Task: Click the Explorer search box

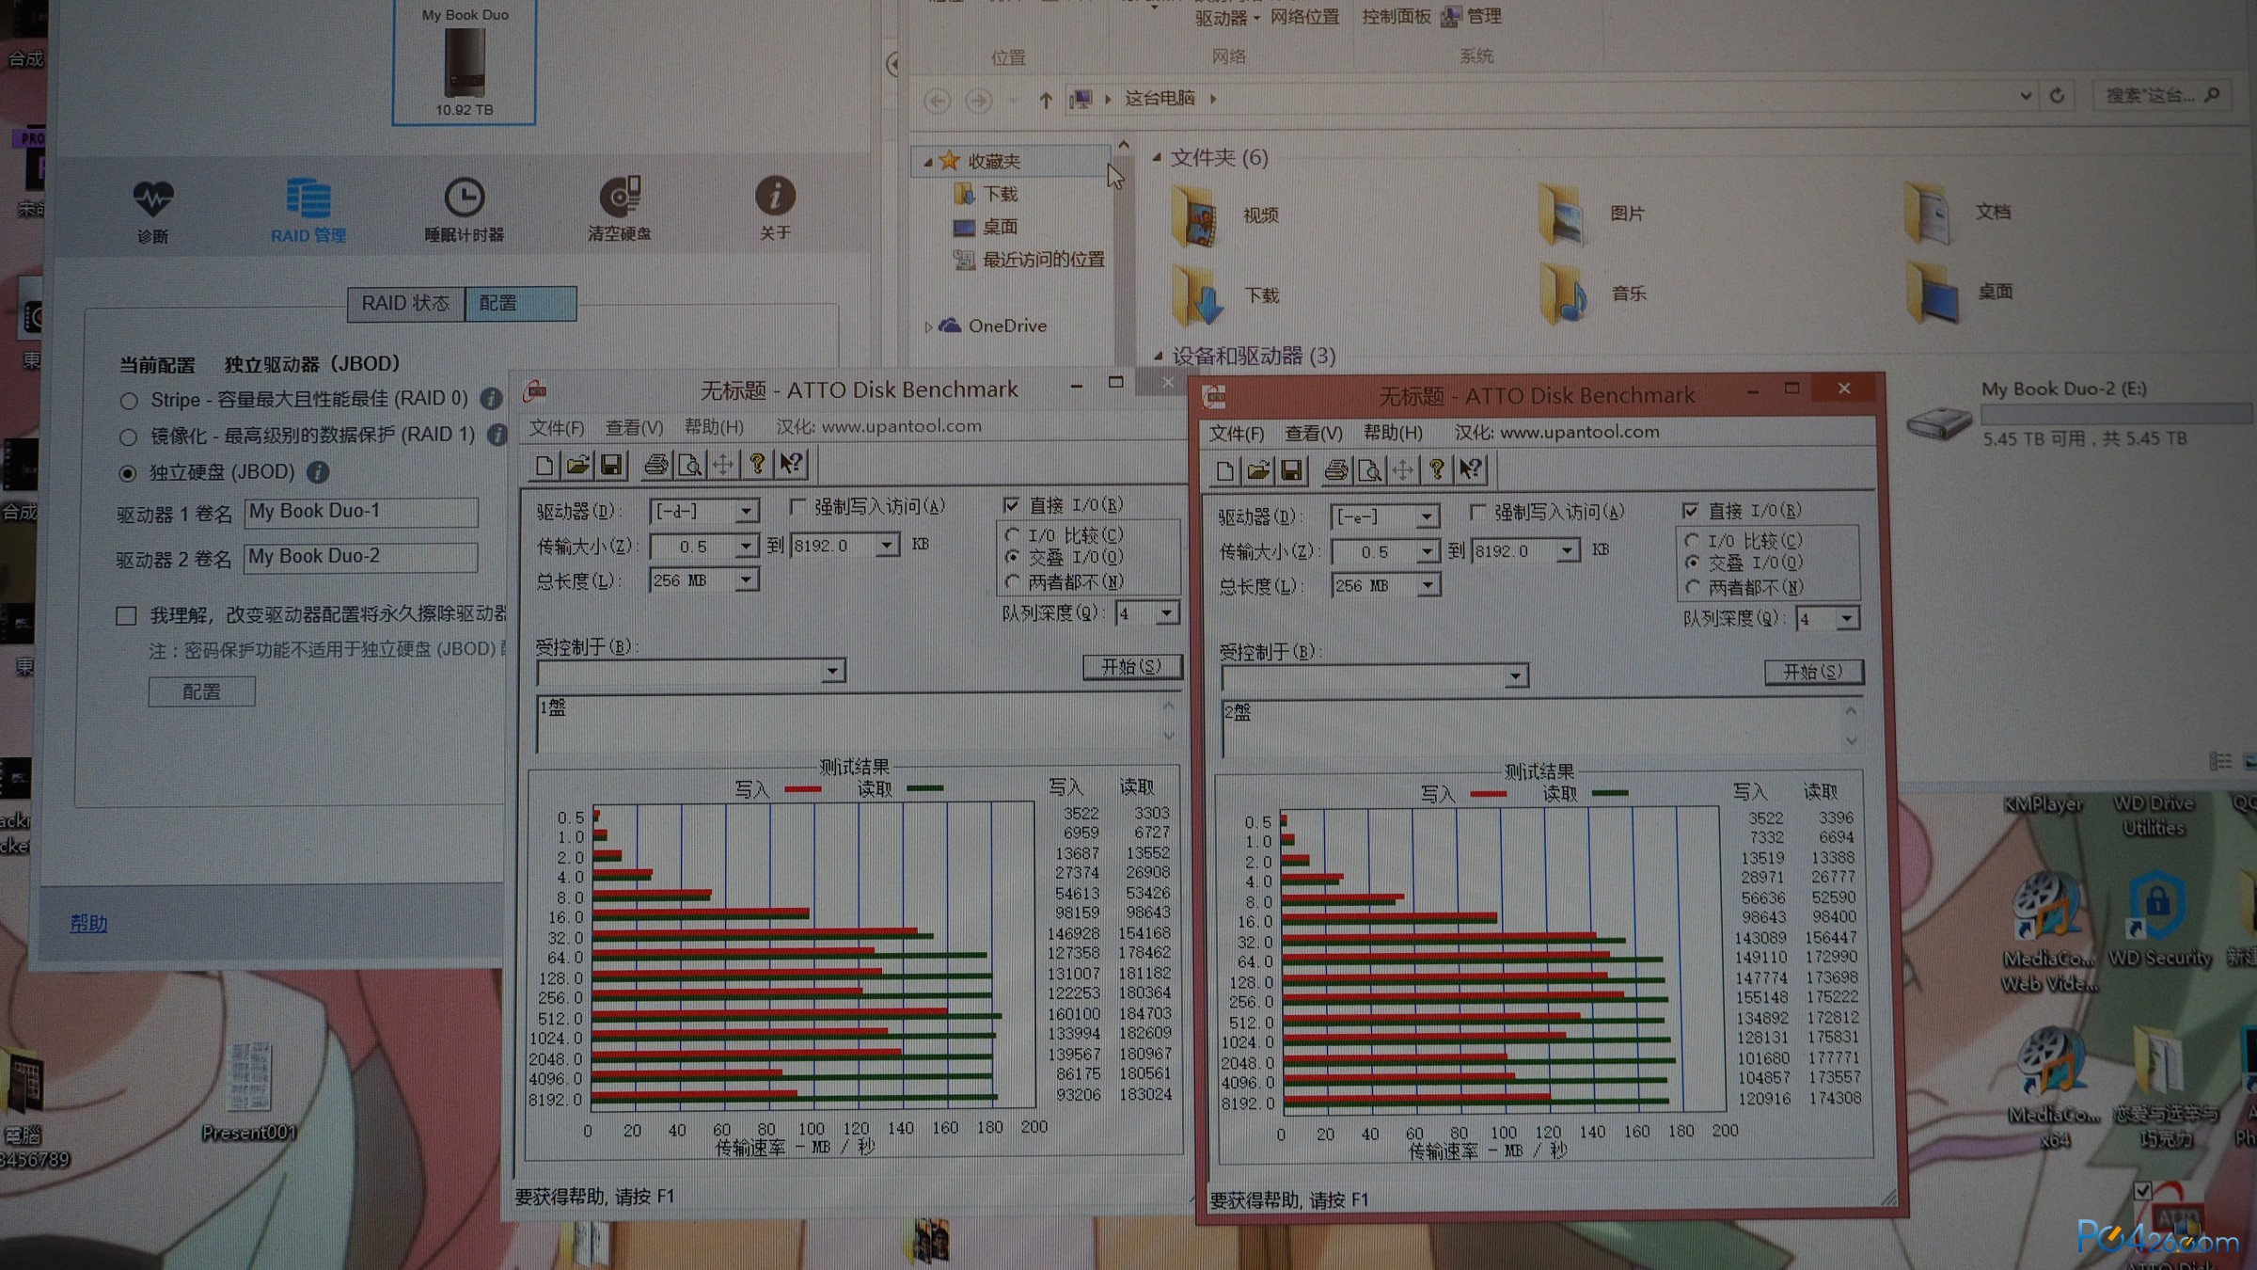Action: [x=2161, y=96]
